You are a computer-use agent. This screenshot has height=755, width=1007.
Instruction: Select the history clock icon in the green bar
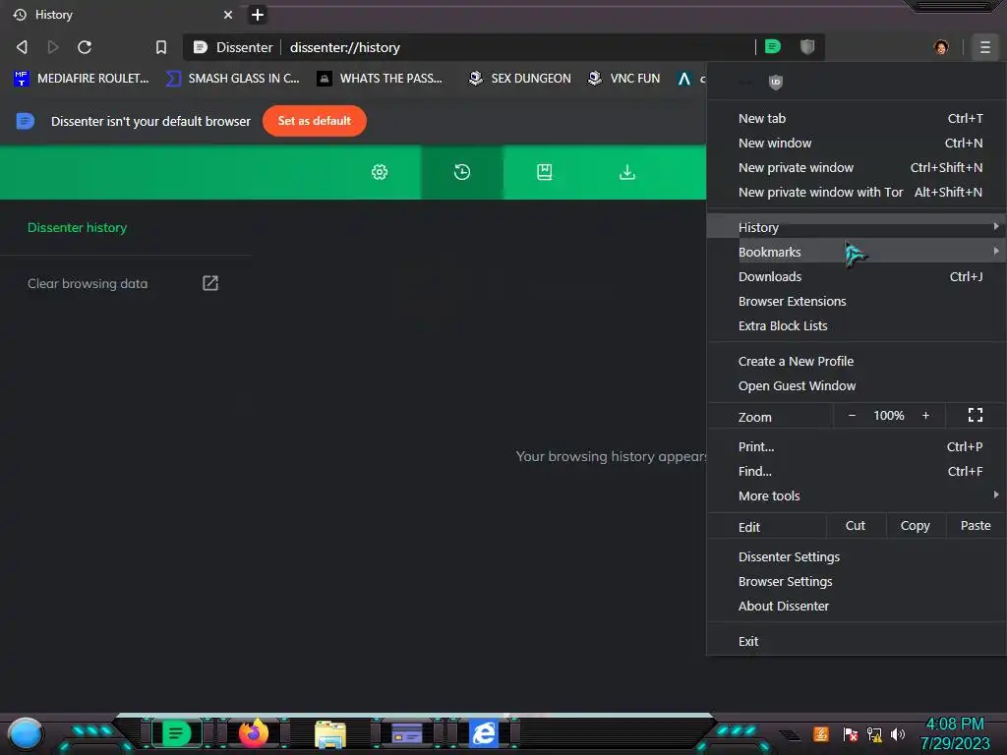pos(462,172)
